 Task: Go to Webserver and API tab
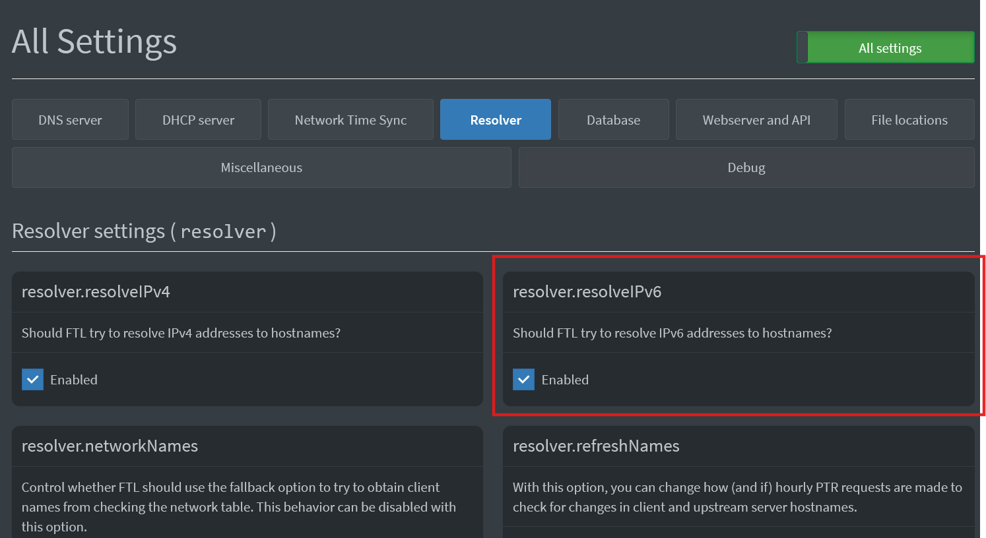coord(756,119)
